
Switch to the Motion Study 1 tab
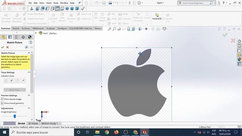tap(50, 124)
